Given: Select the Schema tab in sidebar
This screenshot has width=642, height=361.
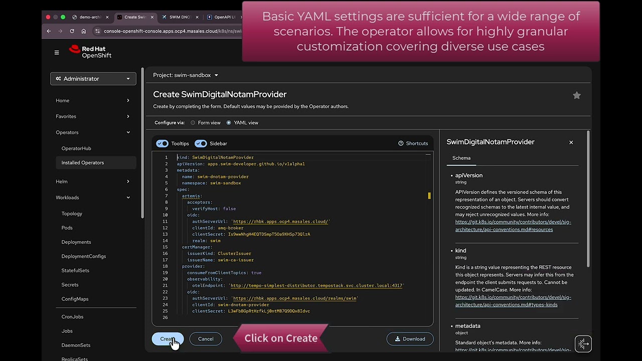Looking at the screenshot, I should point(461,158).
